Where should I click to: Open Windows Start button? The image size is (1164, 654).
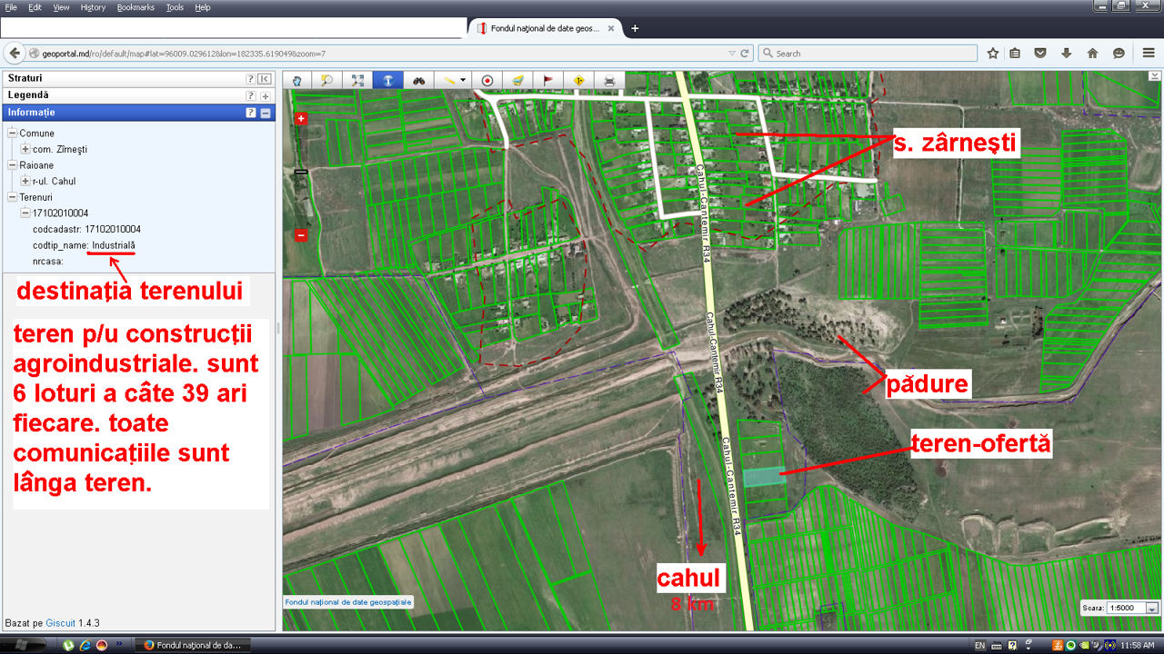(24, 645)
